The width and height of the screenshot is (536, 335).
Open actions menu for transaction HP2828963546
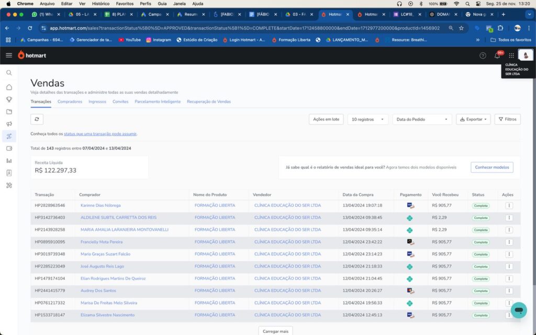509,205
